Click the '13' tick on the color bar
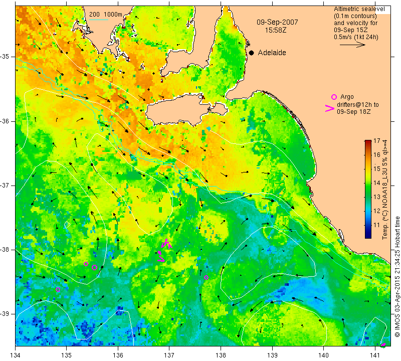This screenshot has width=401, height=361. pyautogui.click(x=377, y=197)
